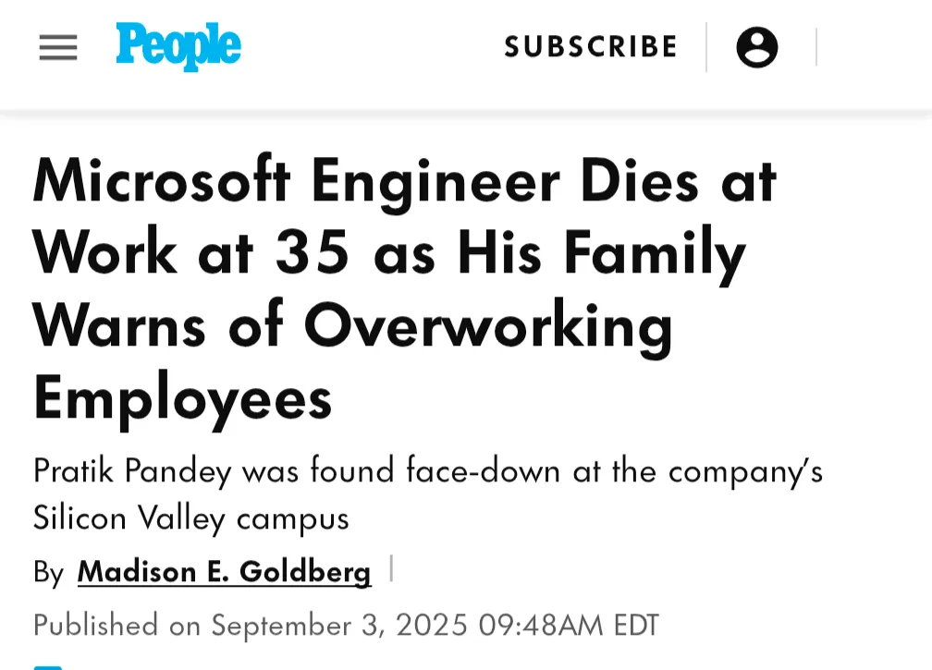This screenshot has width=932, height=670.
Task: Click the subheading about Pratik Pandey
Action: tap(428, 494)
